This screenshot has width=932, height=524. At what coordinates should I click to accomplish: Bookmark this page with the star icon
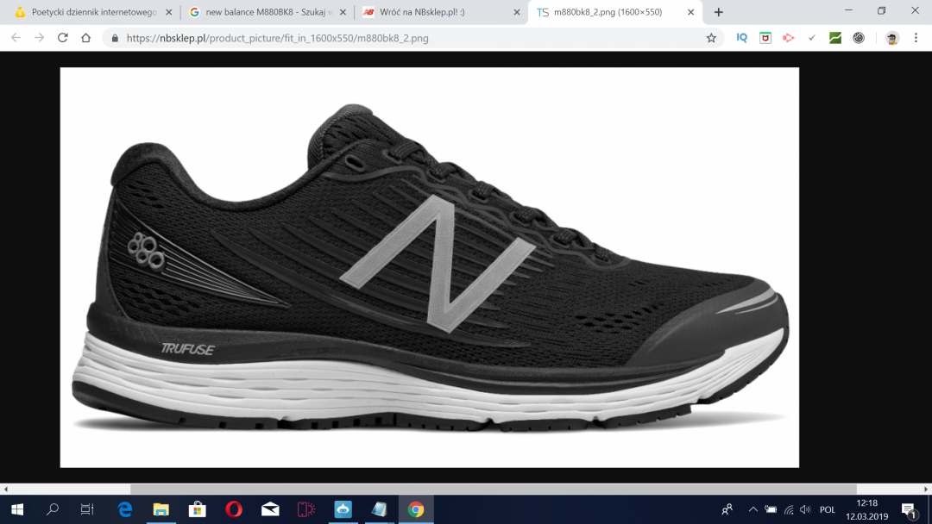coord(711,38)
